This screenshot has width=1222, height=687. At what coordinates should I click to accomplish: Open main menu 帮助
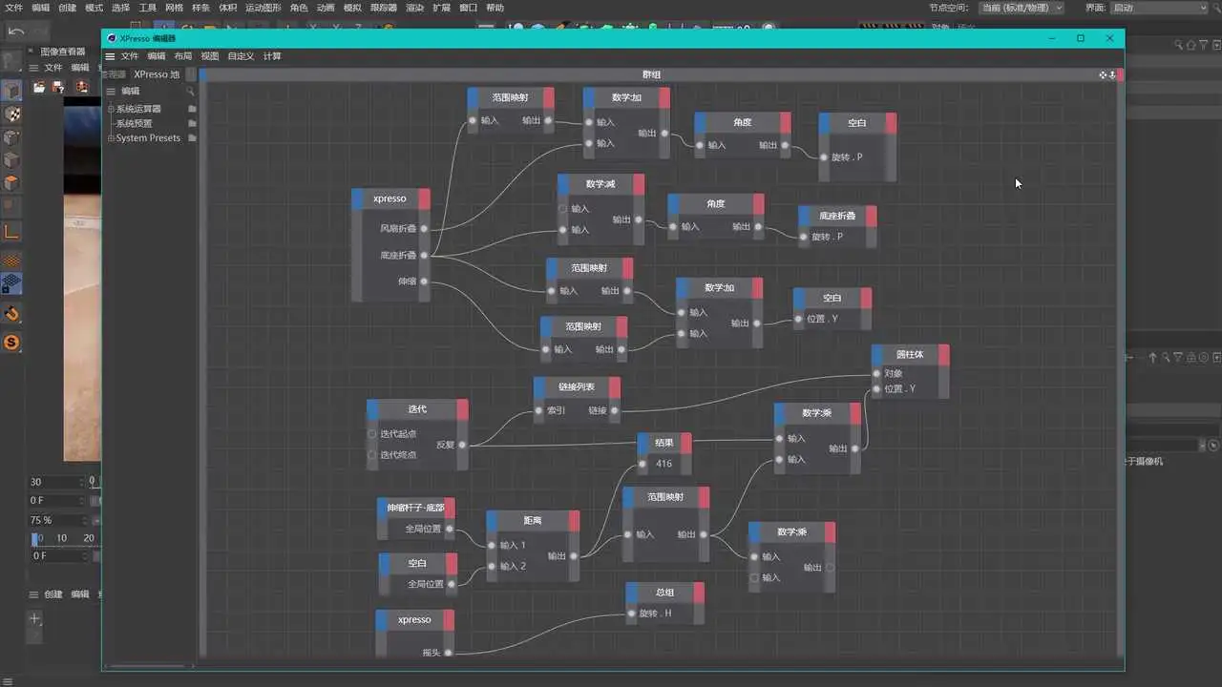pyautogui.click(x=495, y=8)
